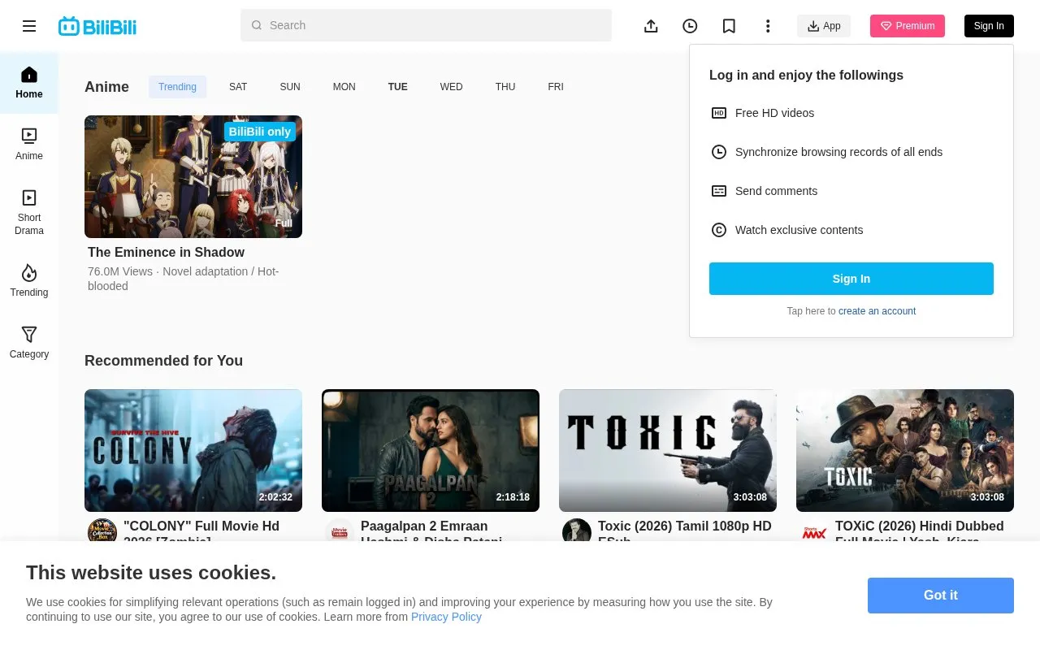Click the Anime section heading
Image resolution: width=1040 pixels, height=650 pixels.
pyautogui.click(x=106, y=87)
